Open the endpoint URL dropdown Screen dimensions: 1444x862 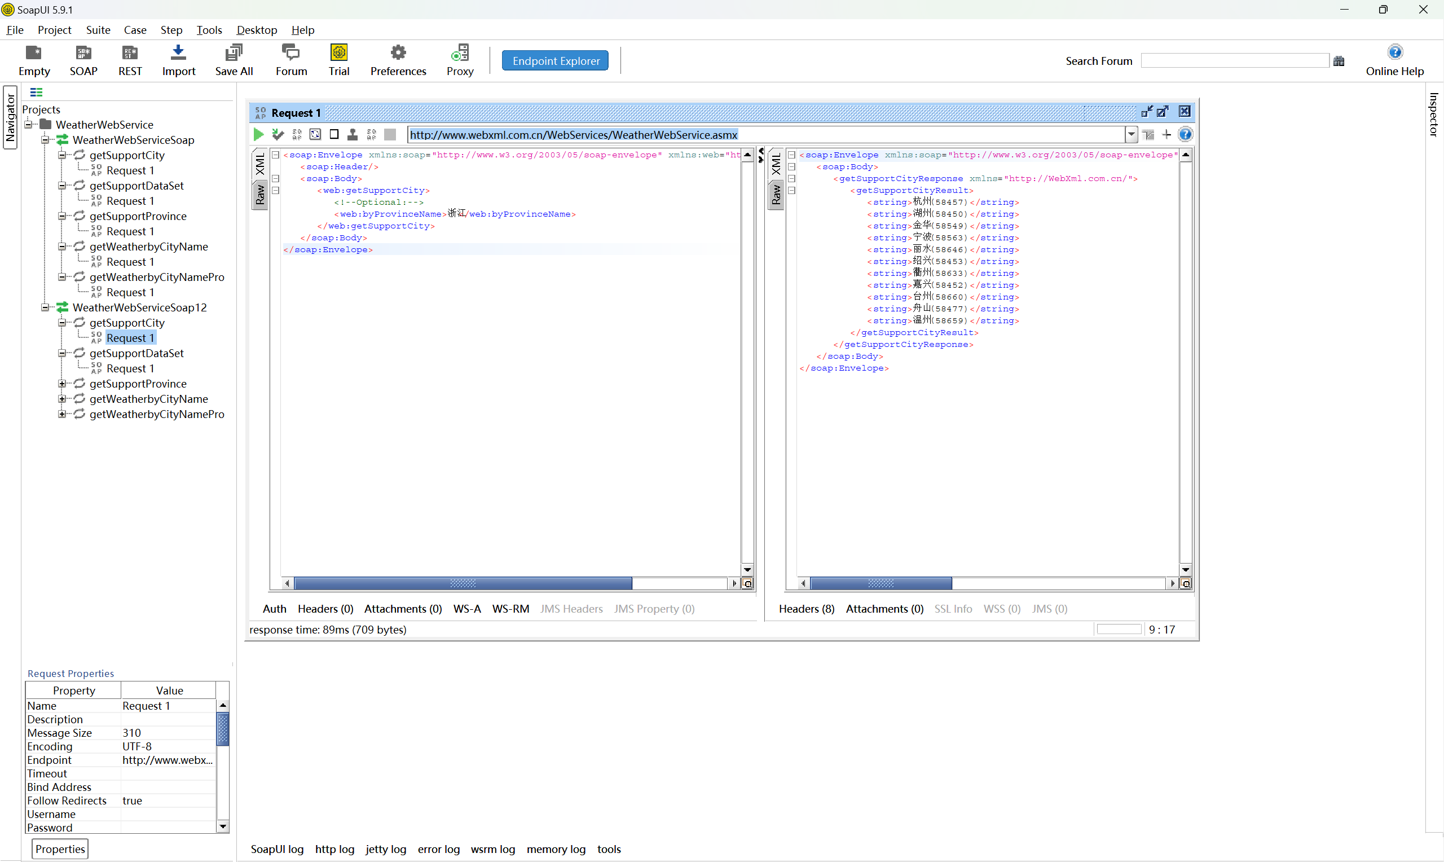pyautogui.click(x=1131, y=135)
